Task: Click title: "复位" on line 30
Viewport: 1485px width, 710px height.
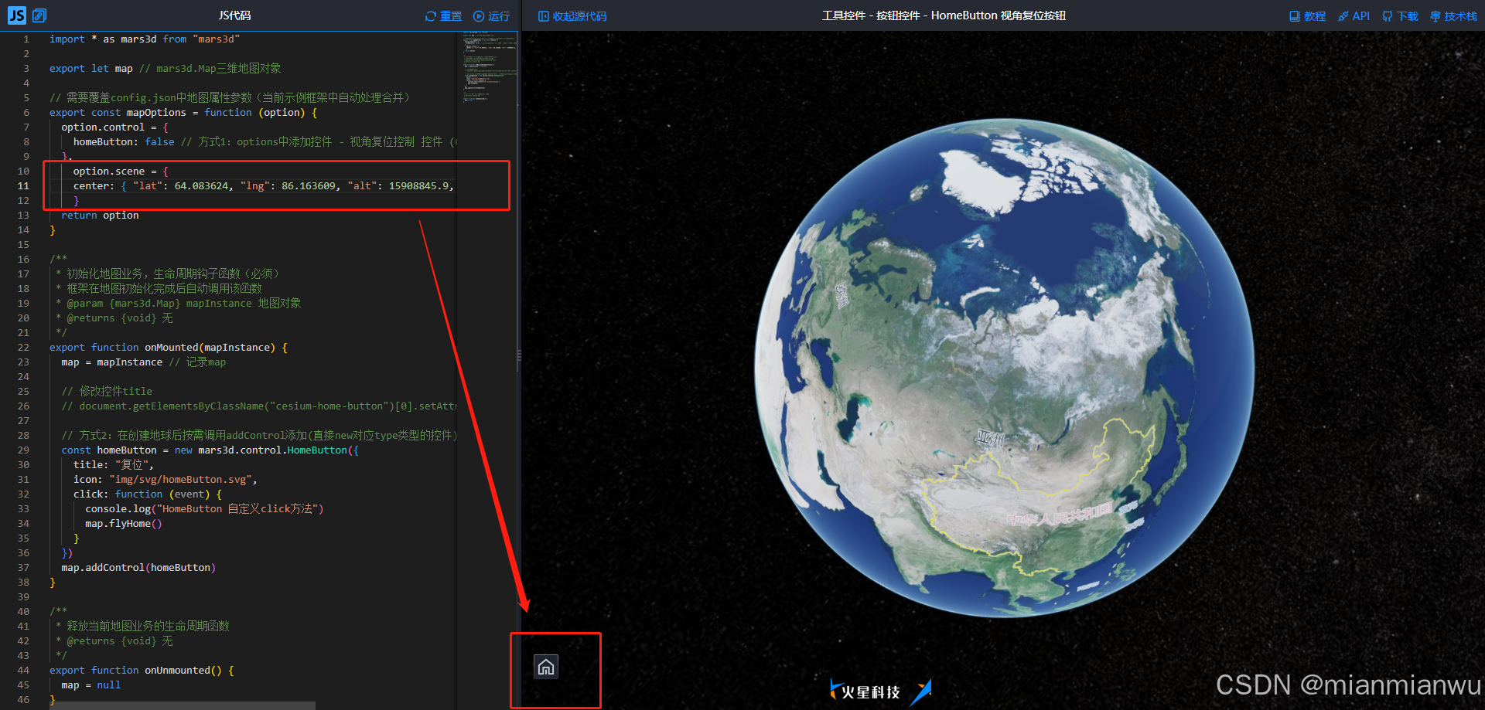Action: click(114, 464)
